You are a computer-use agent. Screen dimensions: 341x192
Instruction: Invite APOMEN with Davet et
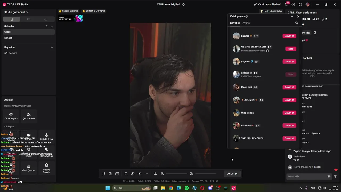coord(289,100)
